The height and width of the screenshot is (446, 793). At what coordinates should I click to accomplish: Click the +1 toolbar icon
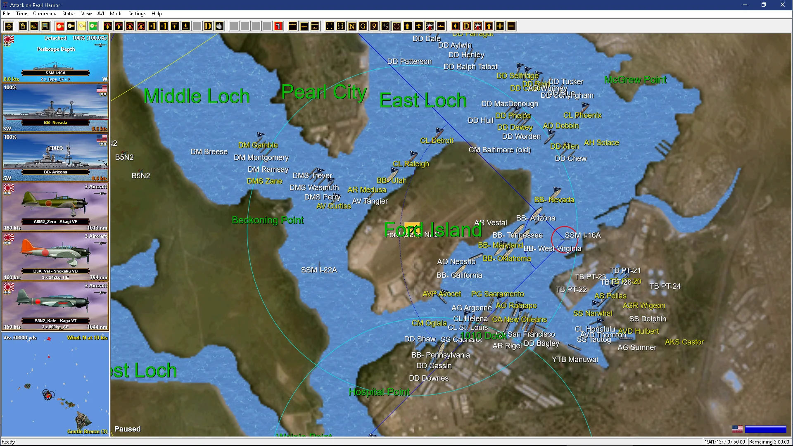(152, 26)
